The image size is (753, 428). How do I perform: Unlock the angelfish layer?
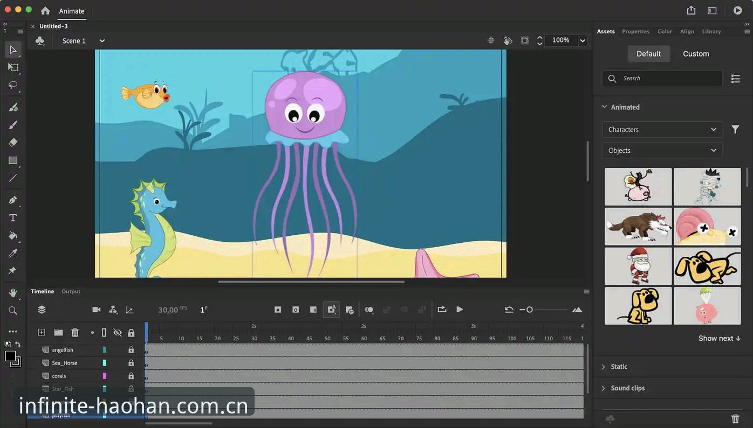coord(131,350)
